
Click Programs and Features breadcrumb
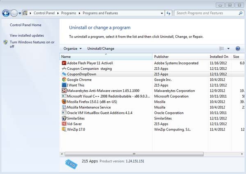[100, 13]
